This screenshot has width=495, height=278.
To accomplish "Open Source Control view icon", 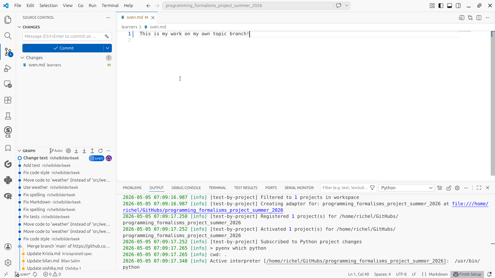I will coord(8,52).
